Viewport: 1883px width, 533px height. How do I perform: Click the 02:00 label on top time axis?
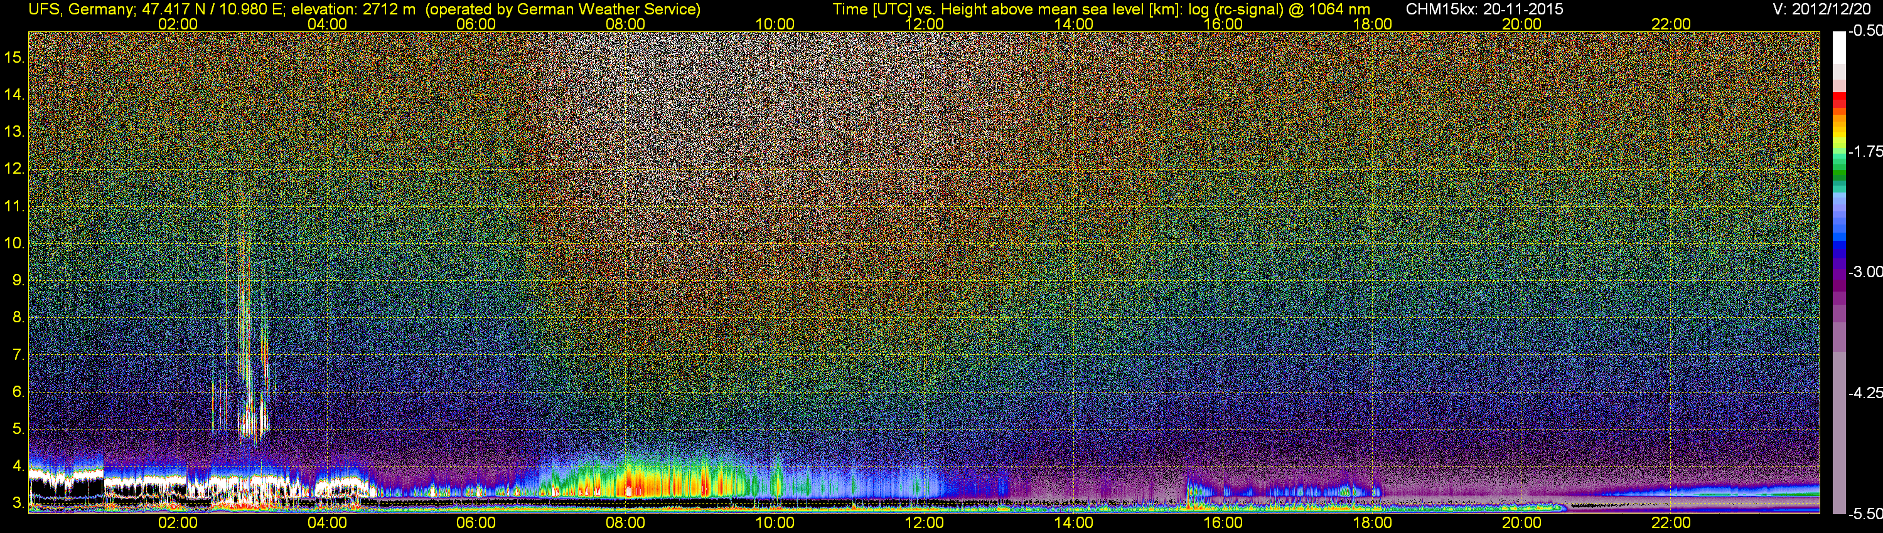pyautogui.click(x=178, y=24)
